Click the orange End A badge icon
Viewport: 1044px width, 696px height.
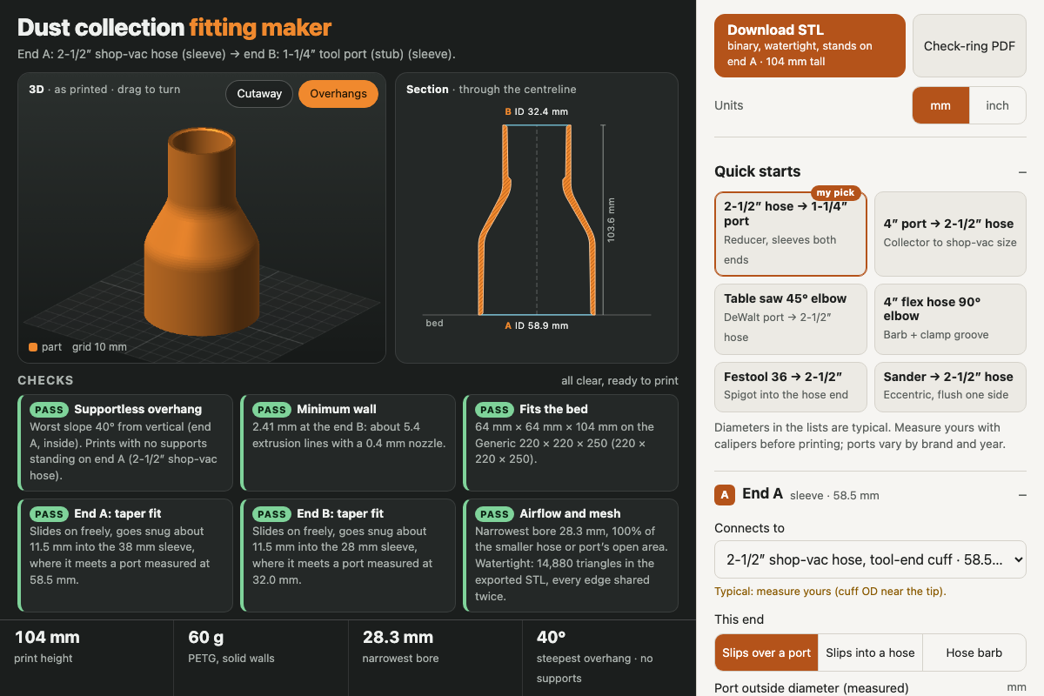[x=725, y=495]
